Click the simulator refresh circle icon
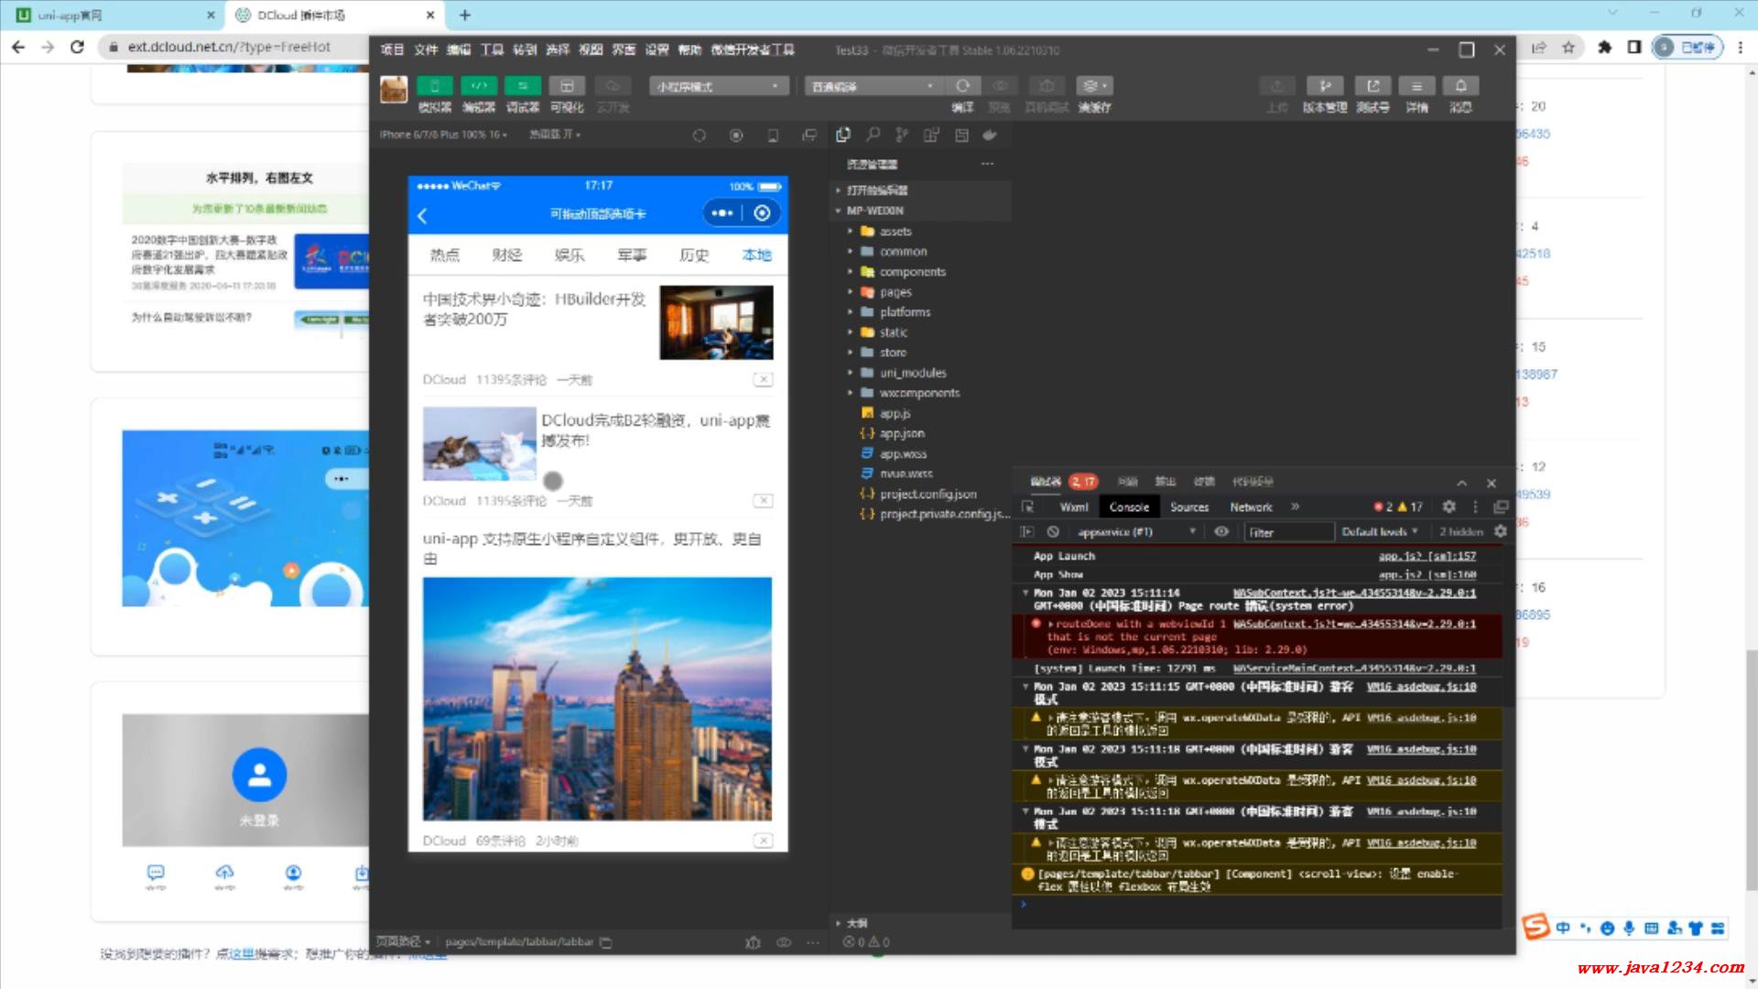Screen dimensions: 1758x989 700,136
